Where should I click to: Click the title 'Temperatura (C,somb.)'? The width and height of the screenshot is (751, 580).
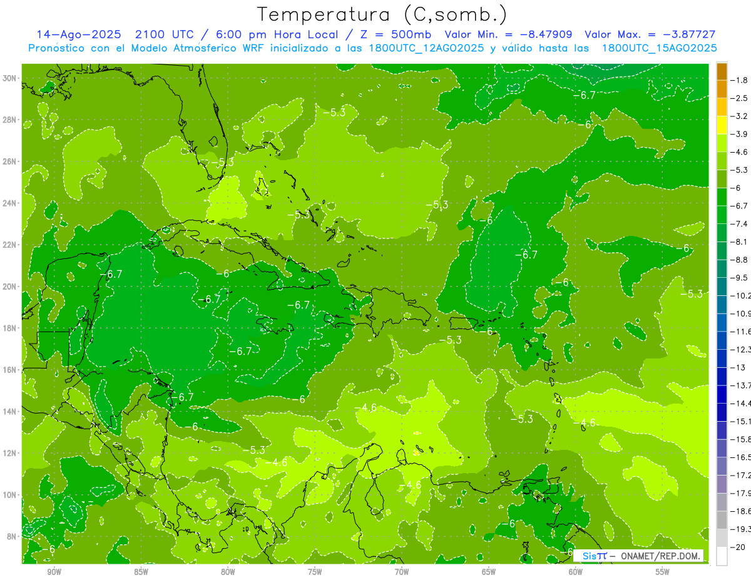click(382, 14)
